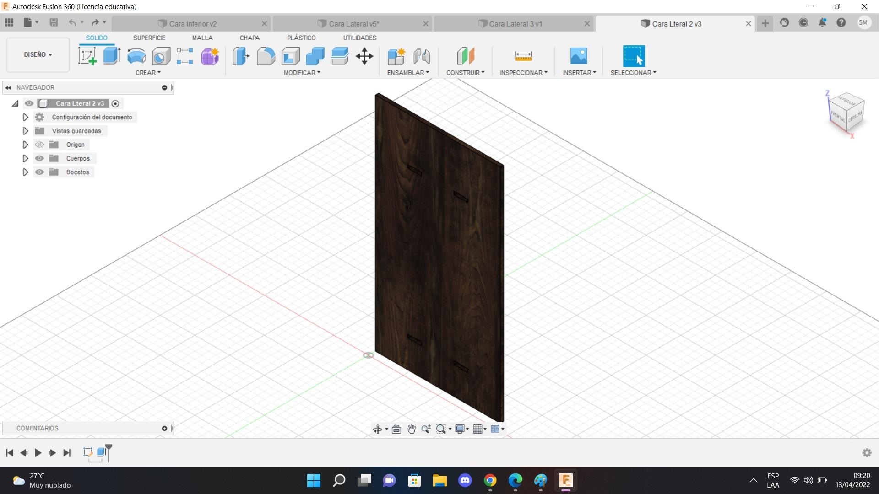
Task: Click the Press Pull tool icon
Action: point(241,56)
